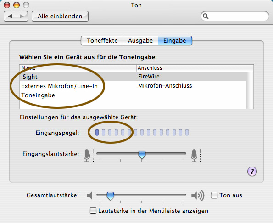Select iSight input device
This screenshot has height=223, width=273.
(133, 77)
